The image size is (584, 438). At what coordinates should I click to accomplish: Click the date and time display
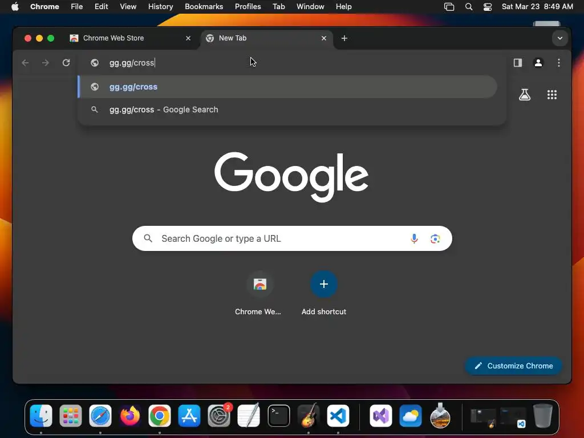(x=537, y=6)
